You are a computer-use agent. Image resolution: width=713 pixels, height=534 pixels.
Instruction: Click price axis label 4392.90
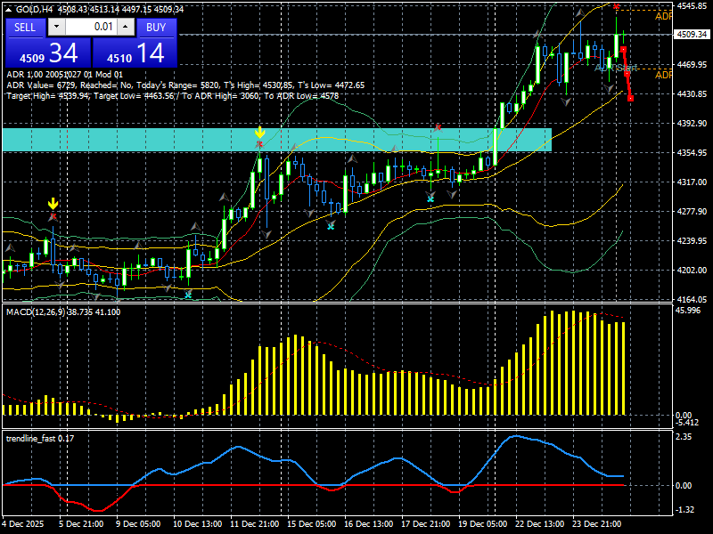click(693, 123)
